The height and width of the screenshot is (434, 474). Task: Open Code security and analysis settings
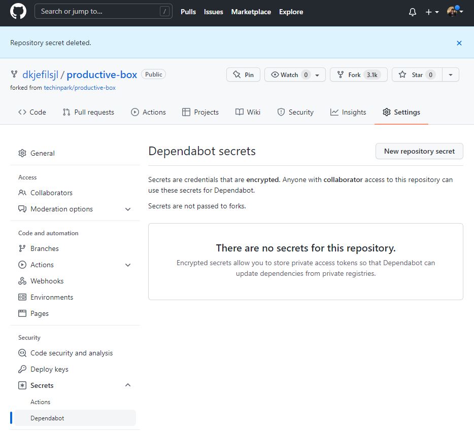(x=72, y=353)
